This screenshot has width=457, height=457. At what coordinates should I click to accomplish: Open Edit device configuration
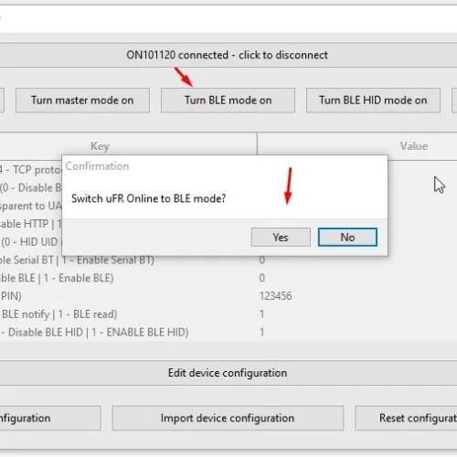pos(228,373)
